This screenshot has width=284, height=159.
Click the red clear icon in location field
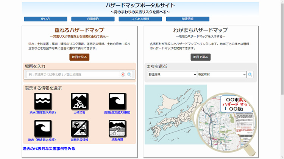[x=123, y=75]
